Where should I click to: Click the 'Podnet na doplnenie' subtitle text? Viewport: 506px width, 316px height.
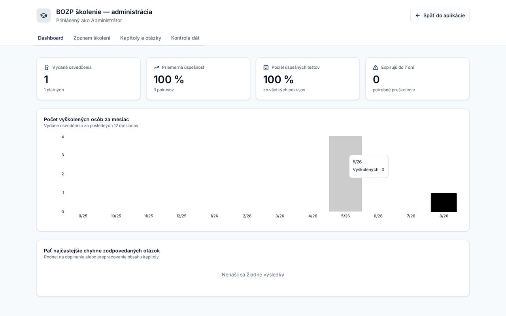point(101,257)
